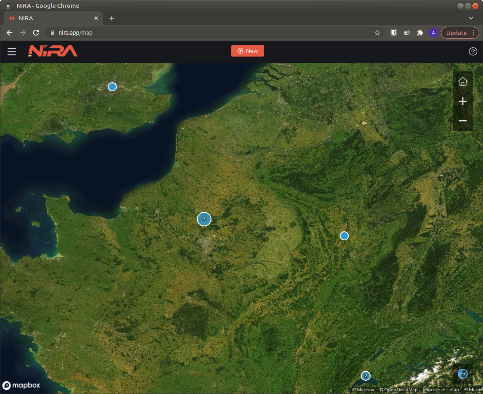Toggle the globe map style icon
483x394 pixels.
[x=462, y=374]
